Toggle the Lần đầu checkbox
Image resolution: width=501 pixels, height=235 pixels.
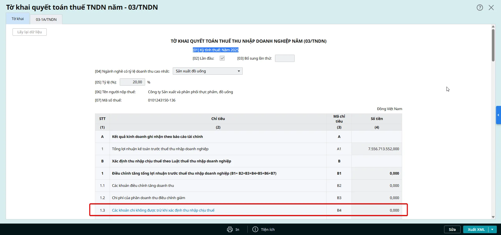(x=222, y=58)
